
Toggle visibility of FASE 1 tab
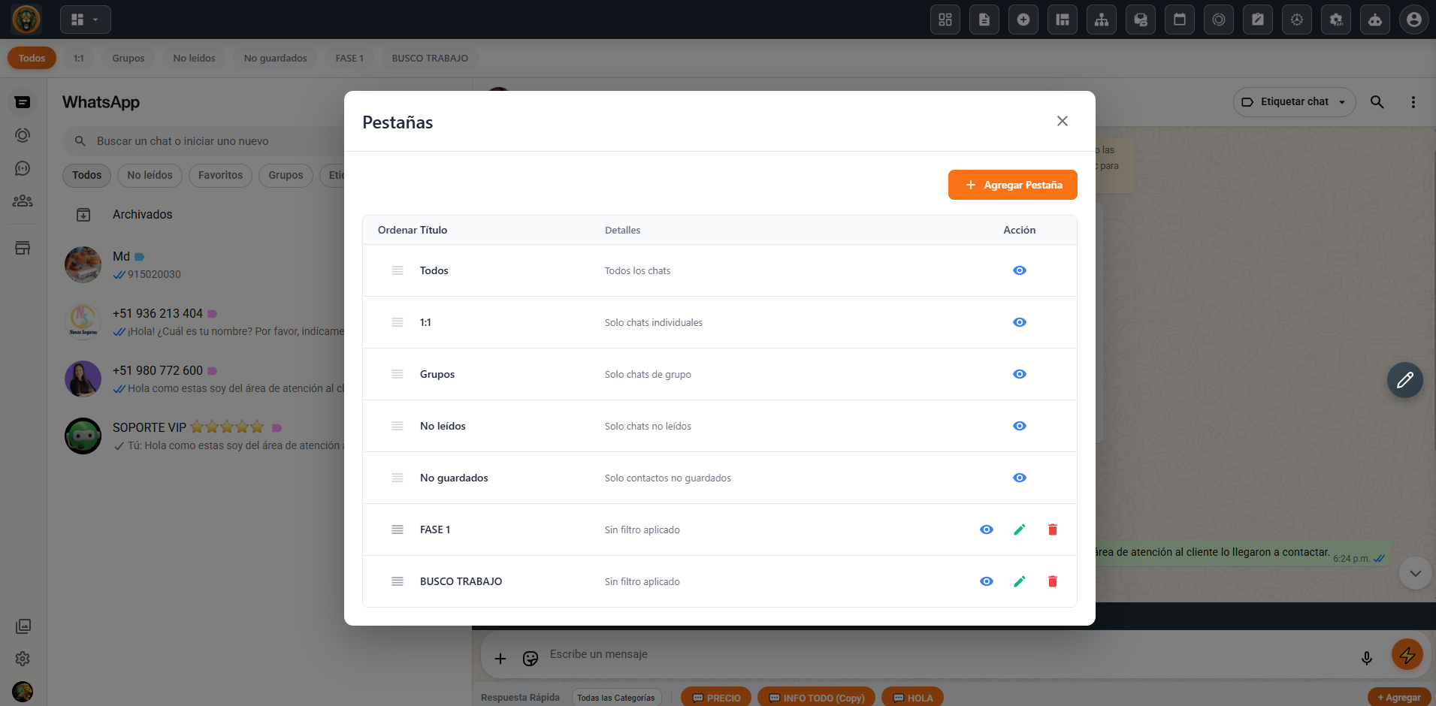(986, 529)
